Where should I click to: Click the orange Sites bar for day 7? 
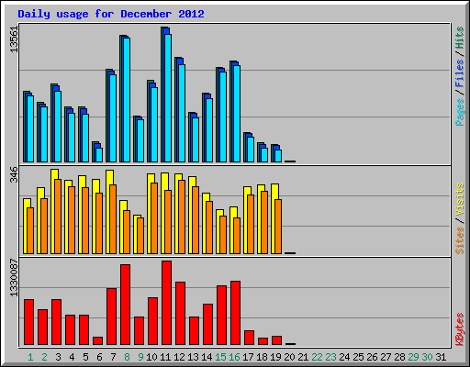point(113,219)
